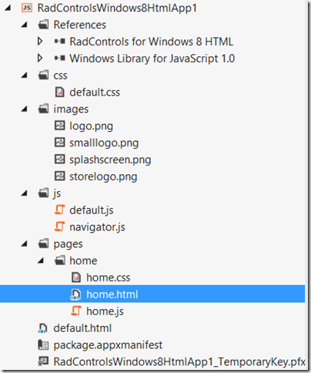Click the default.css stylesheet file icon

pyautogui.click(x=60, y=92)
